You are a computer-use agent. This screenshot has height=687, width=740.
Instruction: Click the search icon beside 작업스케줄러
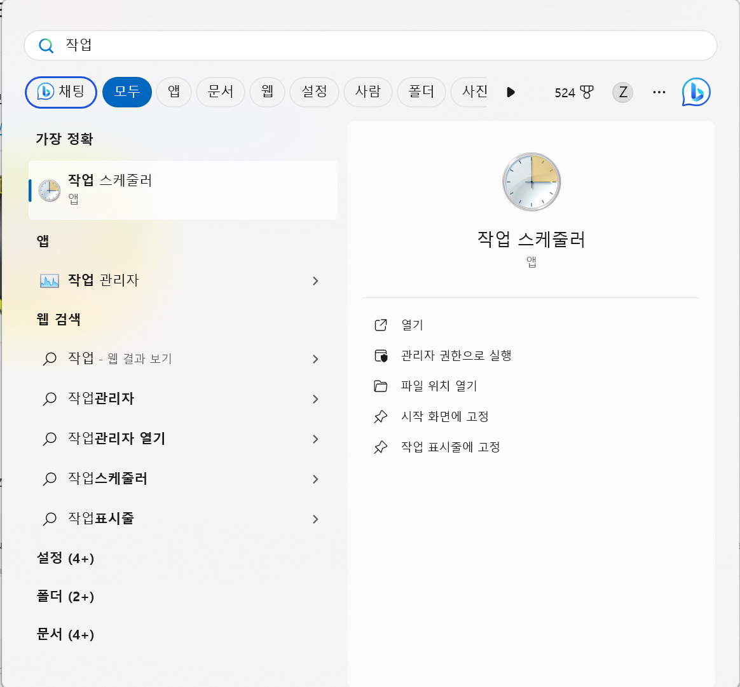pos(50,479)
